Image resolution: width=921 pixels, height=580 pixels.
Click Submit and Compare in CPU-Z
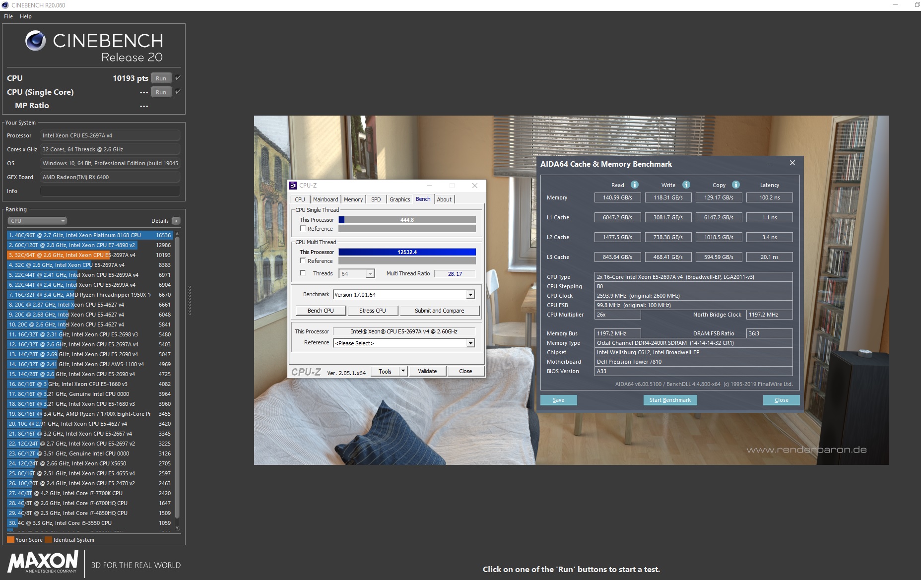[440, 311]
